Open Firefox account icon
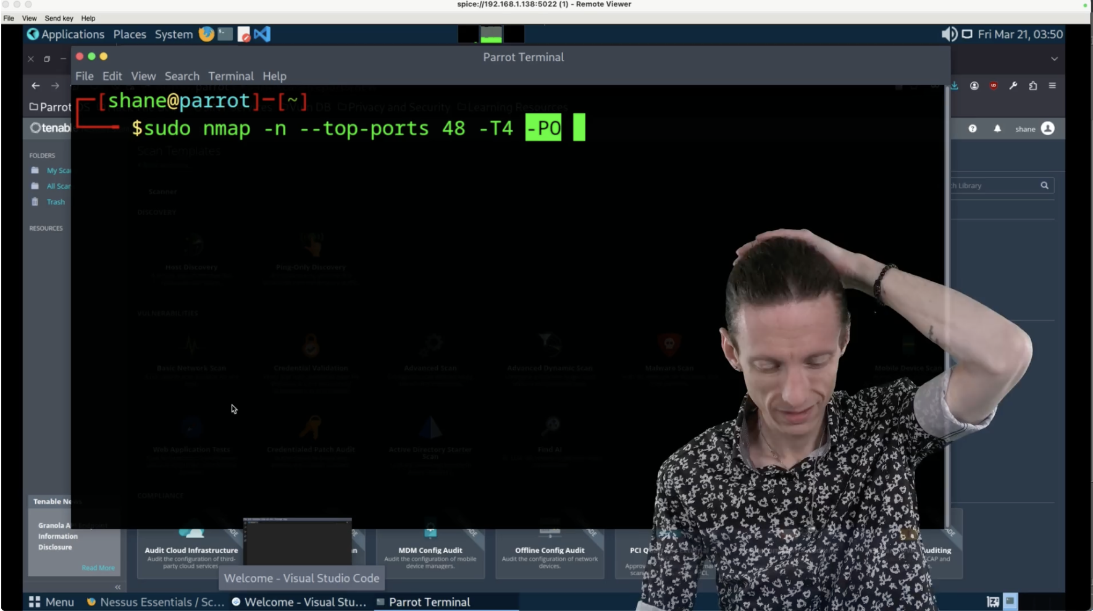1093x611 pixels. [974, 86]
